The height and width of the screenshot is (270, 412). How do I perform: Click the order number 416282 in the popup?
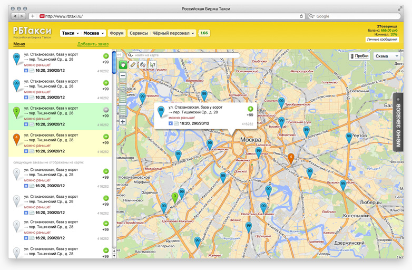(x=247, y=124)
